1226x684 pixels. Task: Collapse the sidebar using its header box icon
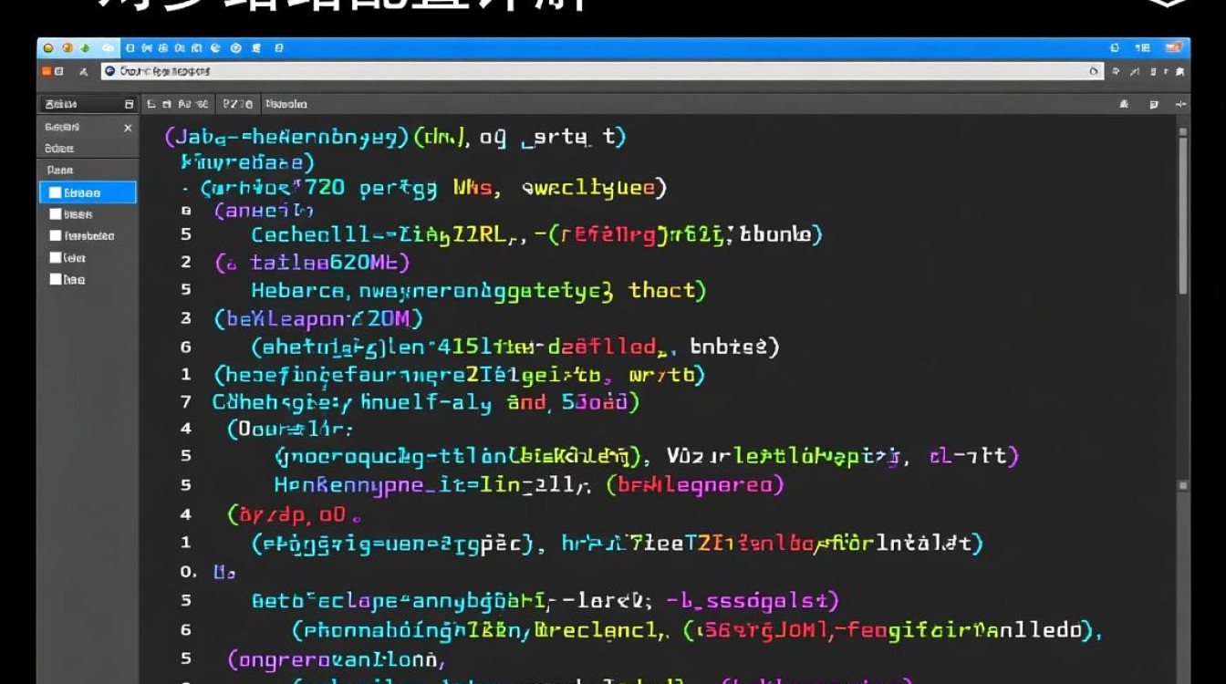pos(129,105)
